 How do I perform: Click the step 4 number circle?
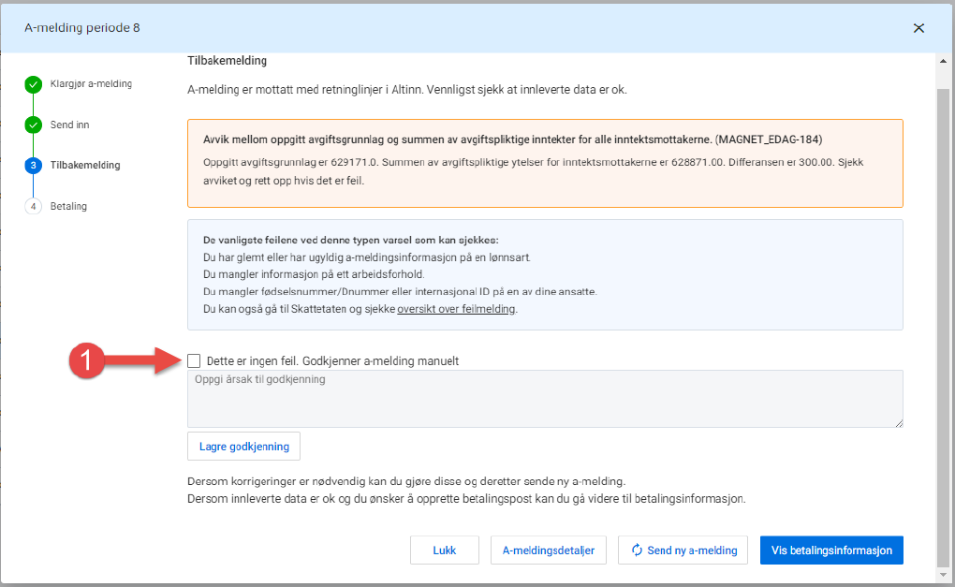pos(34,206)
